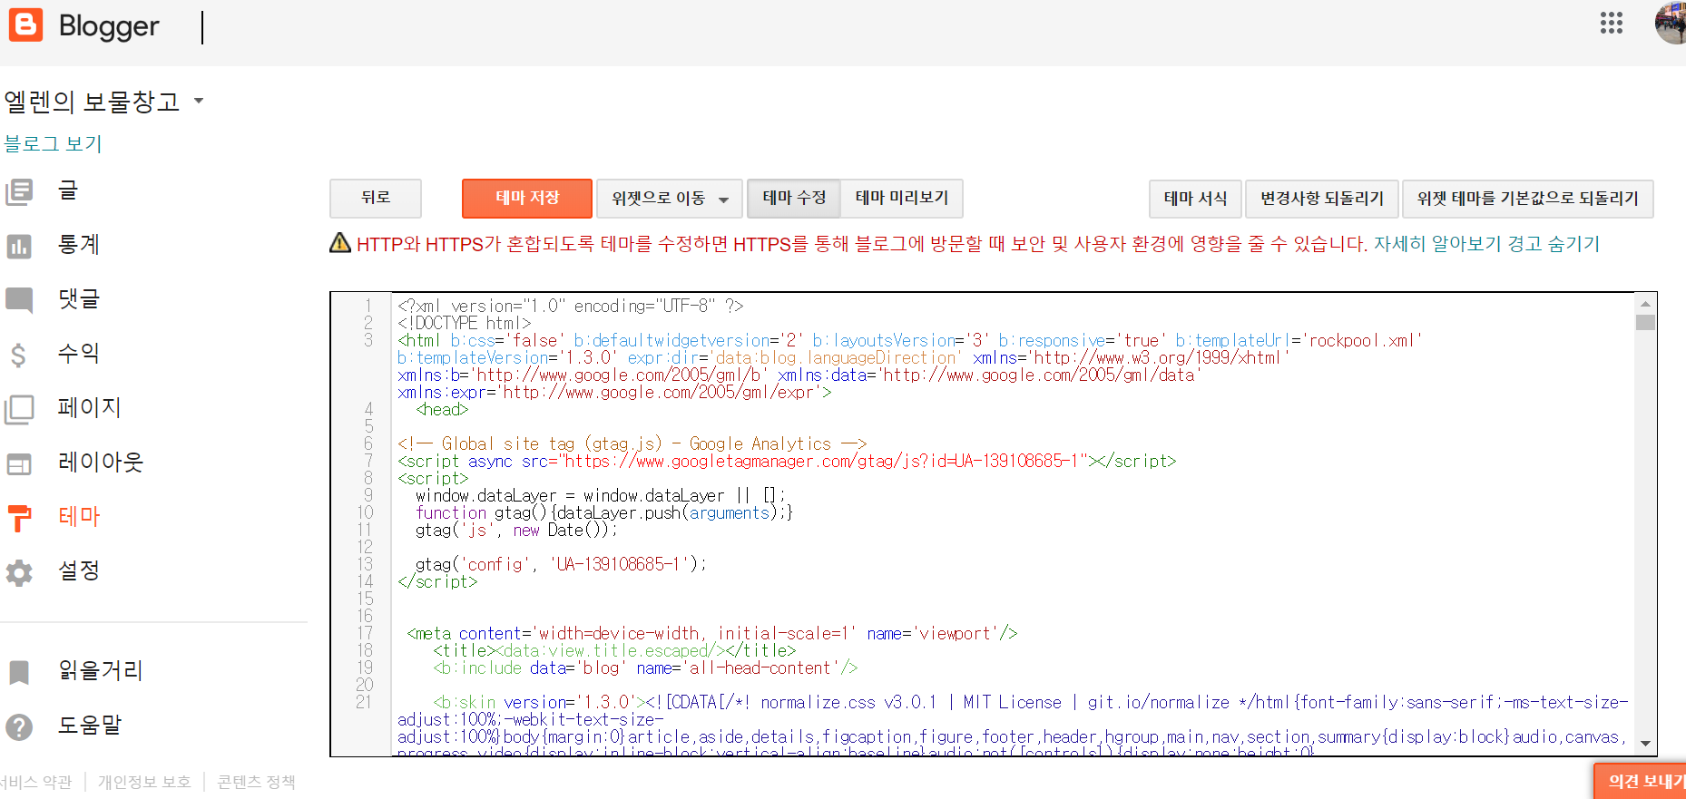Click the code editor scrollbar up arrow
Screen dimensions: 1686x799
pos(1645,304)
